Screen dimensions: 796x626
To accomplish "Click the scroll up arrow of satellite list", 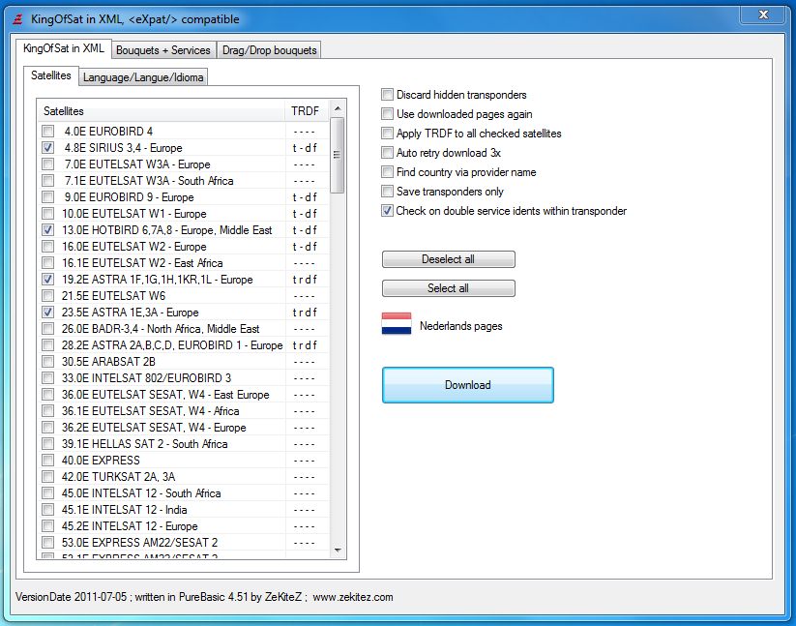I will pos(338,108).
